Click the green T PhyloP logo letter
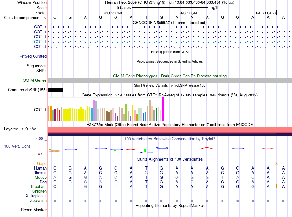 145,150
